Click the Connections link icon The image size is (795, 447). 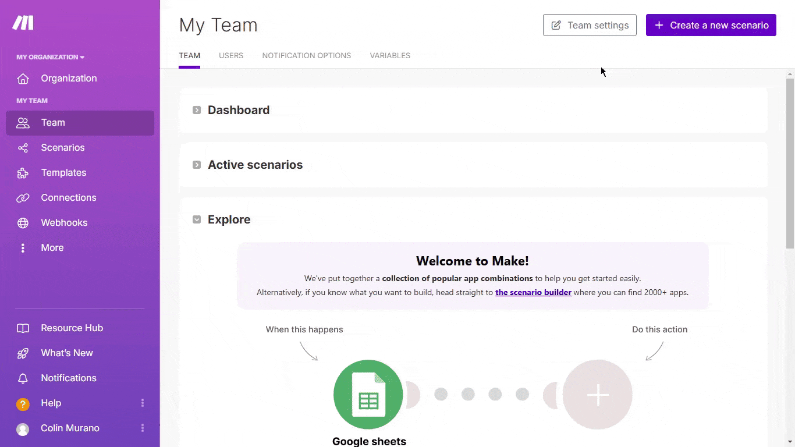tap(23, 198)
